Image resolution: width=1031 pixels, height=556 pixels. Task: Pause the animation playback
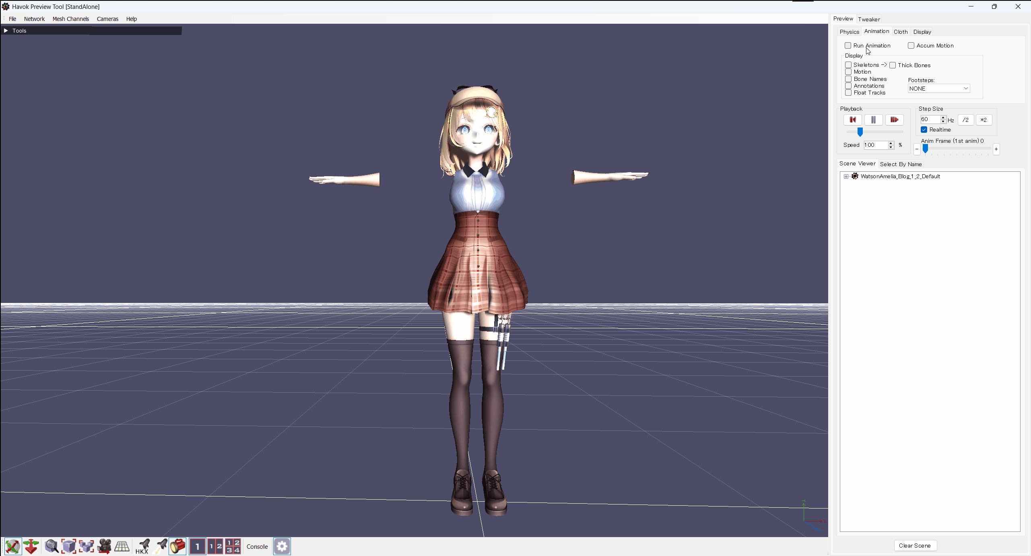pyautogui.click(x=873, y=119)
